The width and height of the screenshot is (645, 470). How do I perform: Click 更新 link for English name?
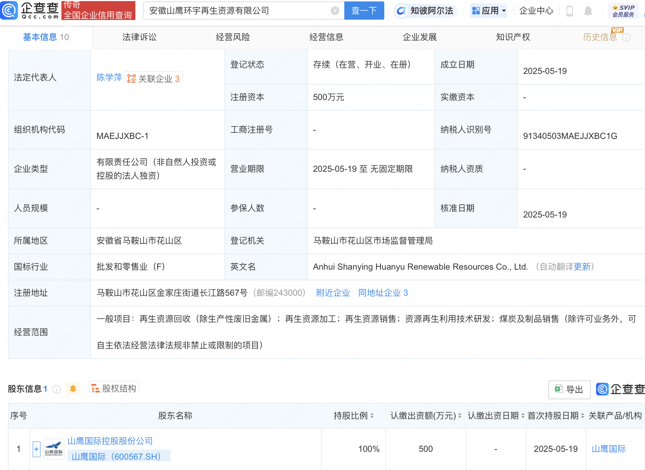click(x=582, y=267)
